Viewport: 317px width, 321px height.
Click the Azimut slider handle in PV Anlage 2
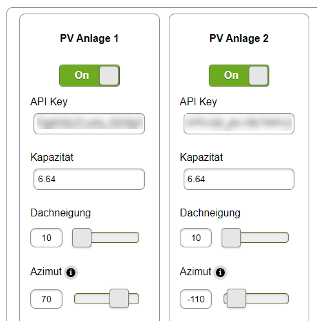tap(236, 298)
